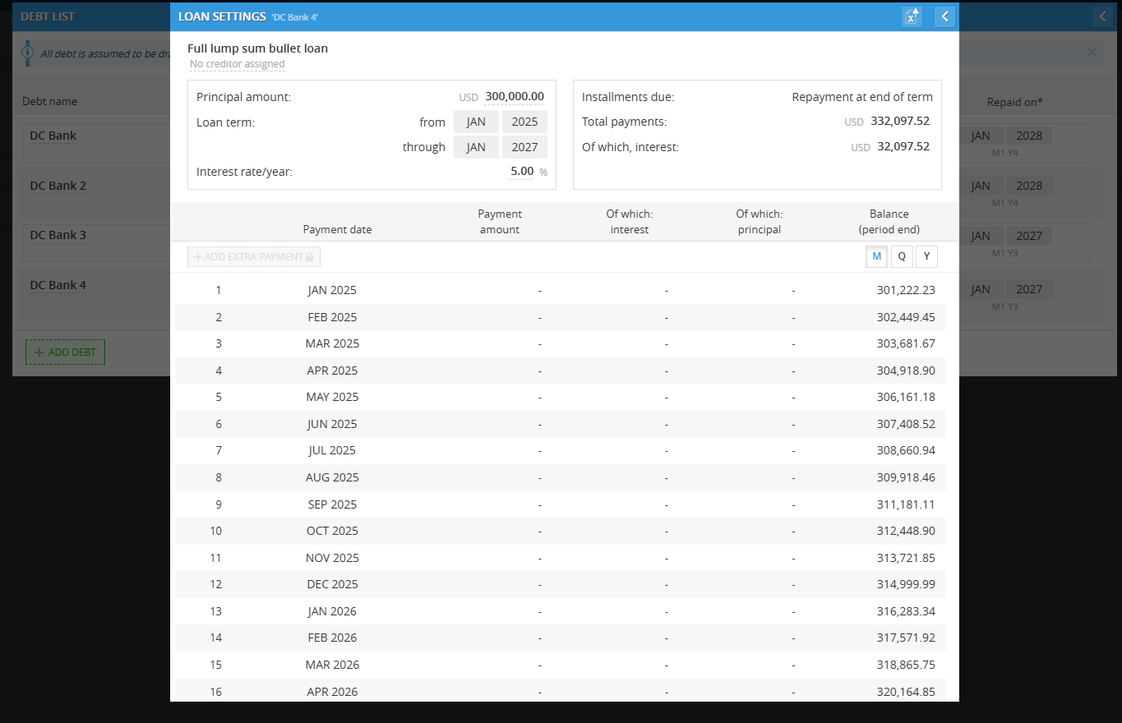Open the loan end month dropdown
Image resolution: width=1122 pixels, height=723 pixels.
point(476,147)
